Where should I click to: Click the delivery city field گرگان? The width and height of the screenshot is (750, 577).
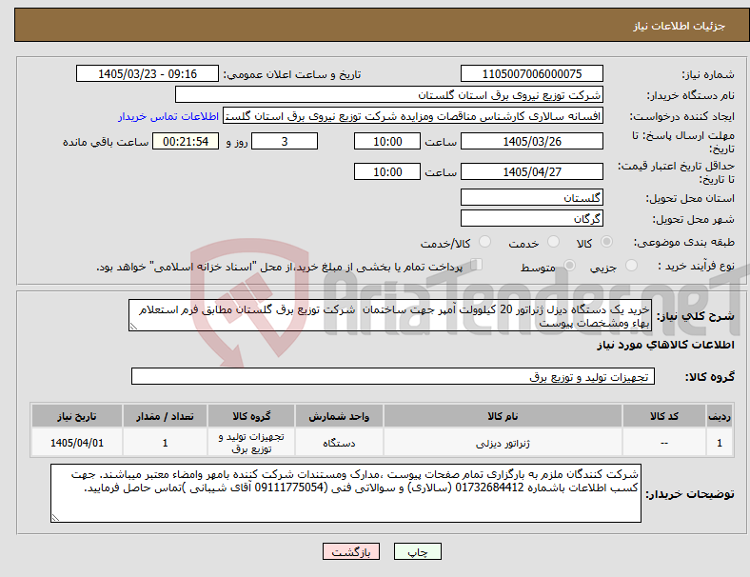pyautogui.click(x=531, y=218)
